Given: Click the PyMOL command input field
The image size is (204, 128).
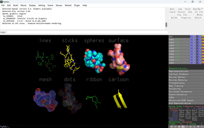Looking at the screenshot, I should [x=86, y=32].
